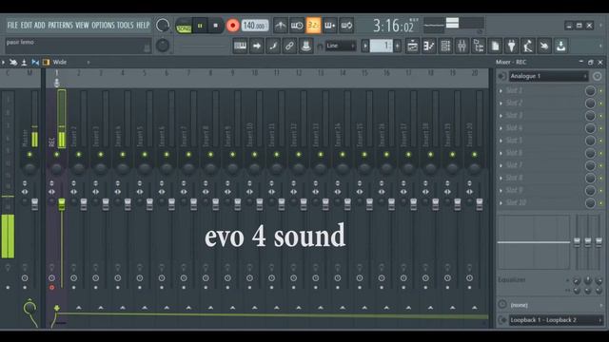Viewport: 609px width, 342px height.
Task: Open the FILE menu
Action: tap(12, 26)
